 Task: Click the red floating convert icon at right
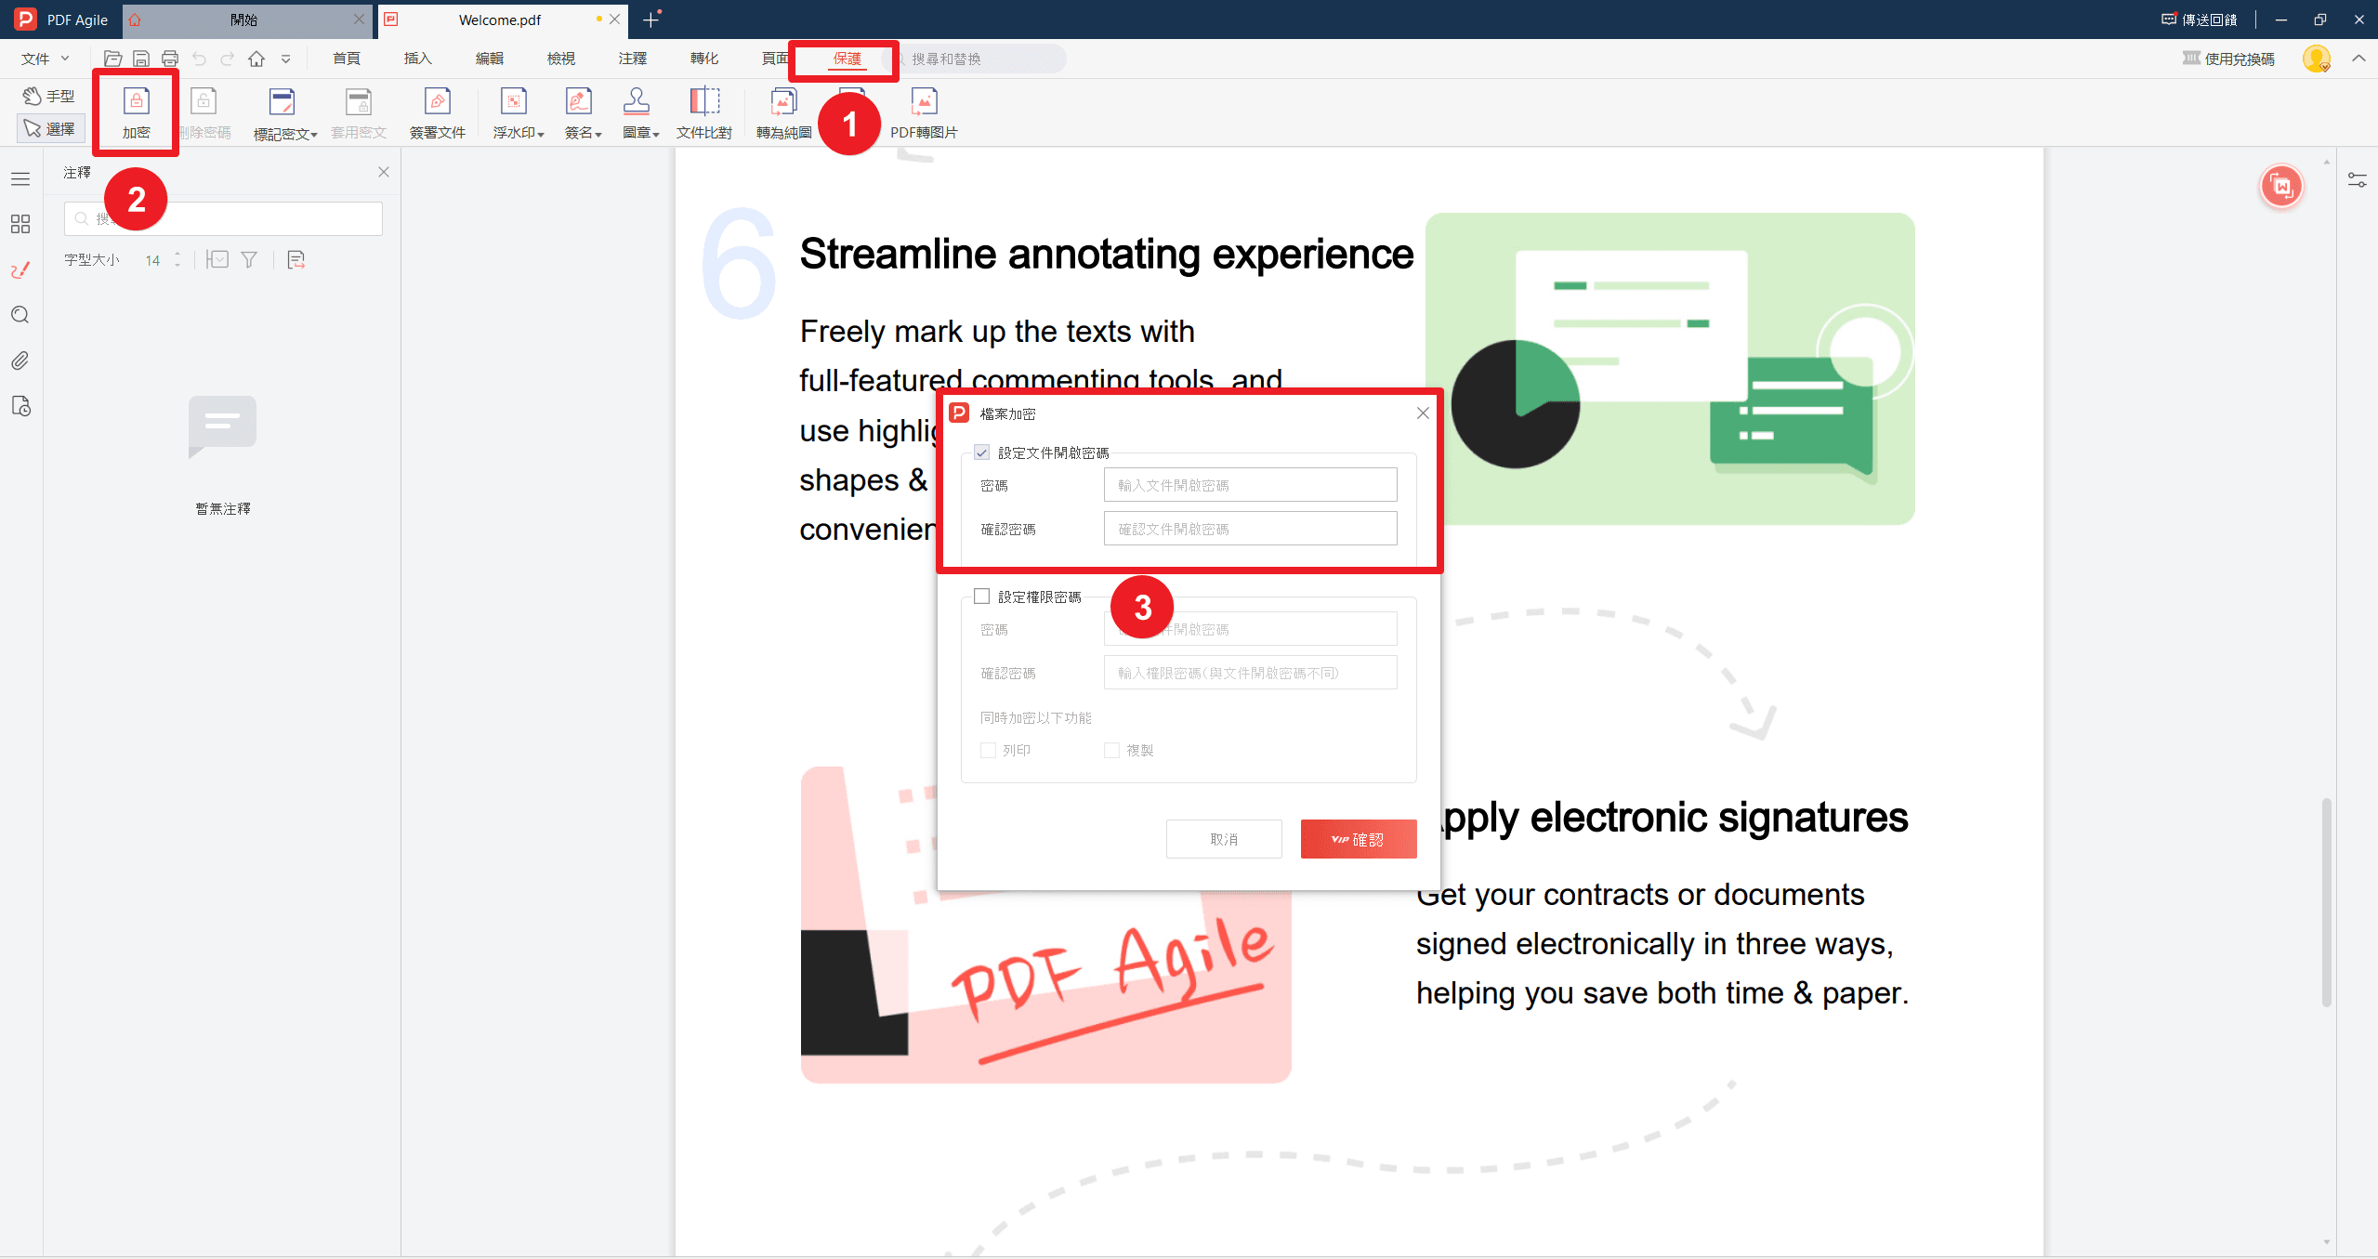[x=2281, y=187]
